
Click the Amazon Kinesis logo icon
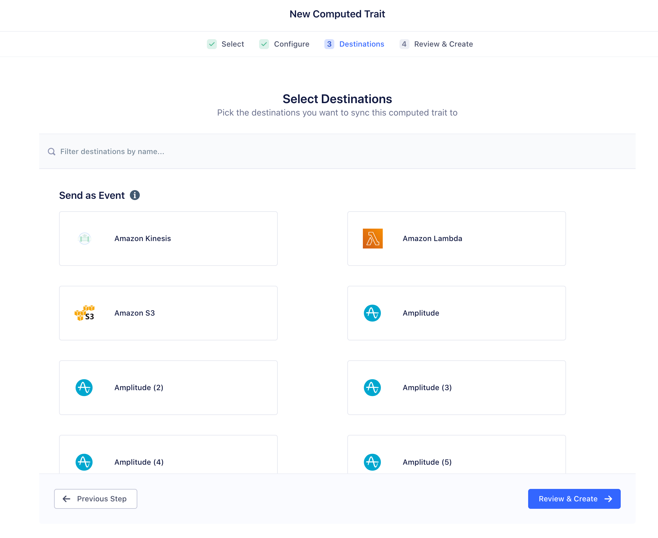coord(85,239)
